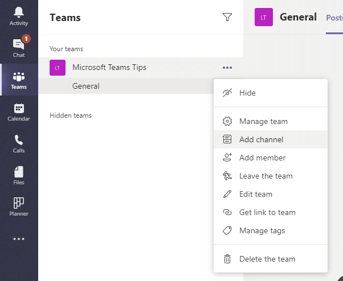Expand the Hidden teams section

coord(71,115)
